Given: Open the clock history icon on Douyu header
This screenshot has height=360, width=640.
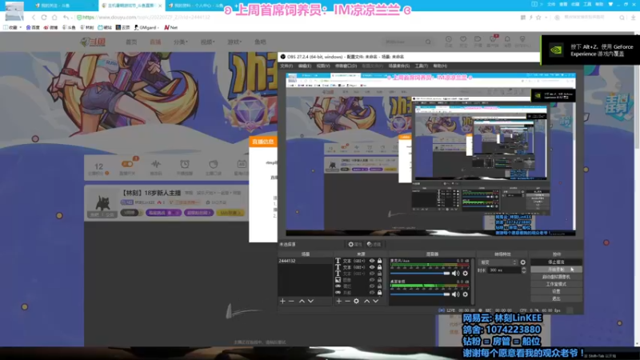Looking at the screenshot, I should (x=449, y=39).
